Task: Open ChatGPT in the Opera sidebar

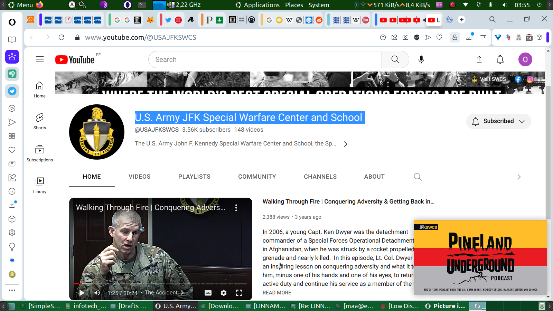Action: pos(12,74)
